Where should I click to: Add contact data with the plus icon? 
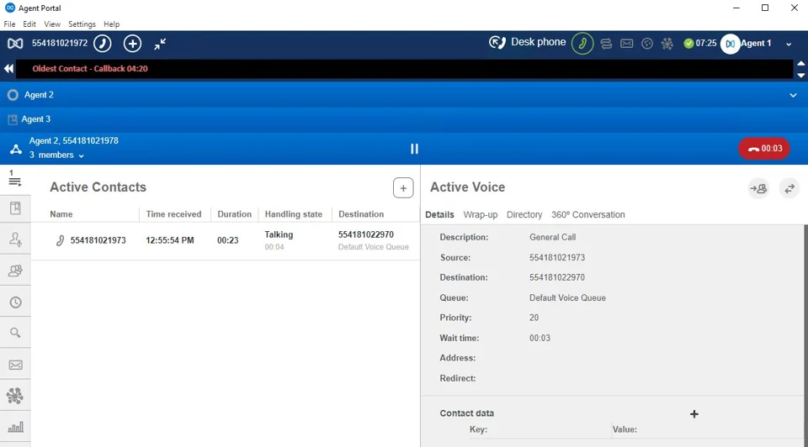(694, 414)
